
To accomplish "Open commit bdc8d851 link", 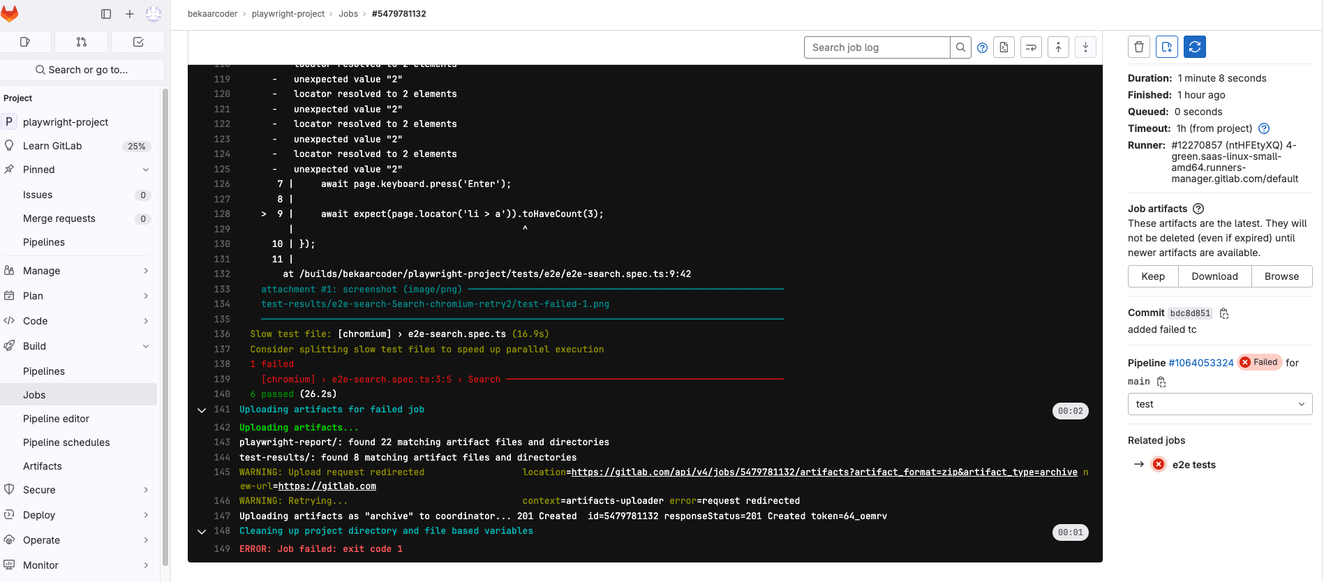I will coord(1190,313).
